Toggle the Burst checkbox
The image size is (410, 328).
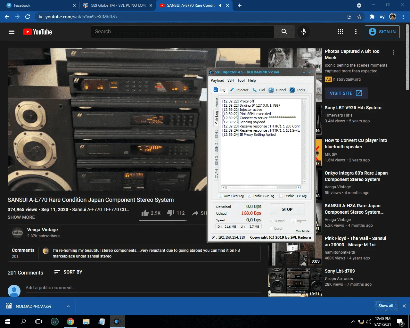271,228
